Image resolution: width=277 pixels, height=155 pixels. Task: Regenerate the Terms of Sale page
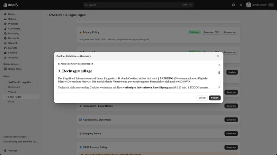coord(230,52)
